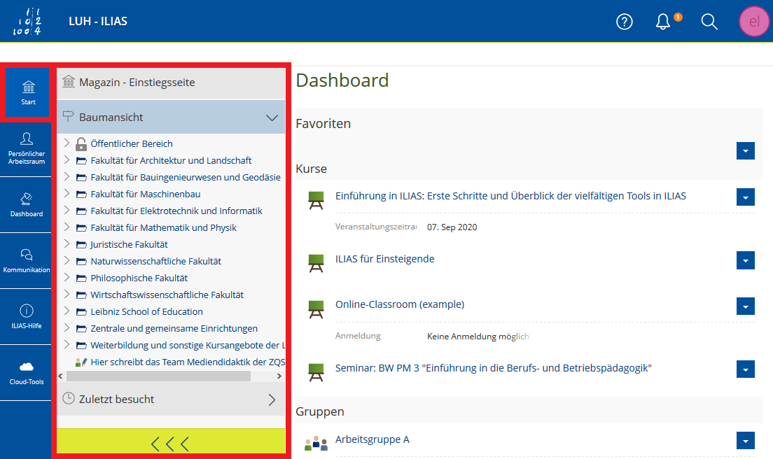Expand Fakultät für Mathematik und Physik node
773x459 pixels.
pyautogui.click(x=67, y=227)
